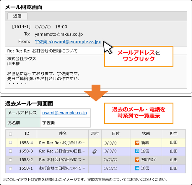Click the paperclip attachment icon on 1658-3
Viewport: 192px width, 185px height.
coord(95,151)
